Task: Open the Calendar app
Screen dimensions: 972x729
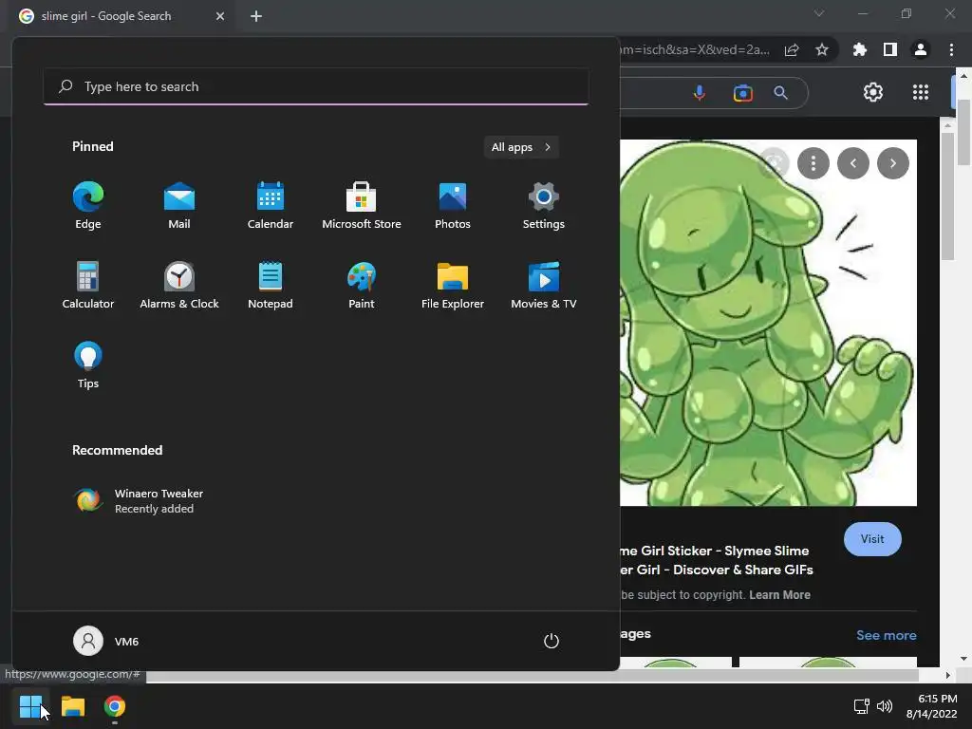Action: 271,206
